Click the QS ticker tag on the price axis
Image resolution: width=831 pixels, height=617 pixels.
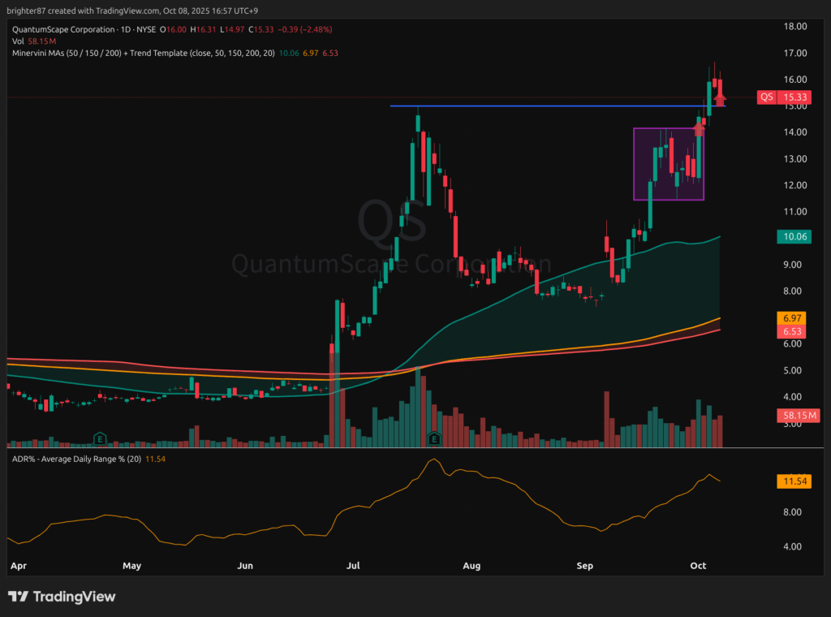766,97
